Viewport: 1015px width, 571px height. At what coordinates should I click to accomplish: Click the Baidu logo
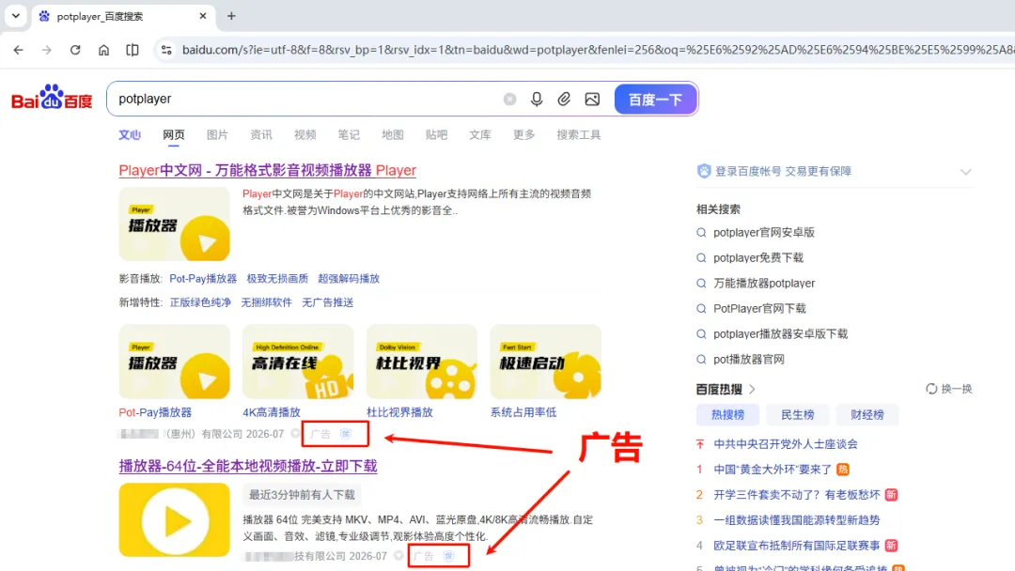tap(52, 98)
